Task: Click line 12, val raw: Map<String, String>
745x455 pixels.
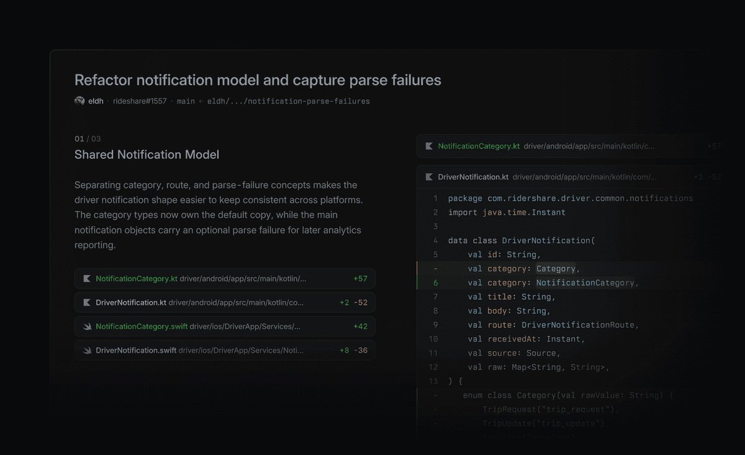Action: (x=539, y=367)
